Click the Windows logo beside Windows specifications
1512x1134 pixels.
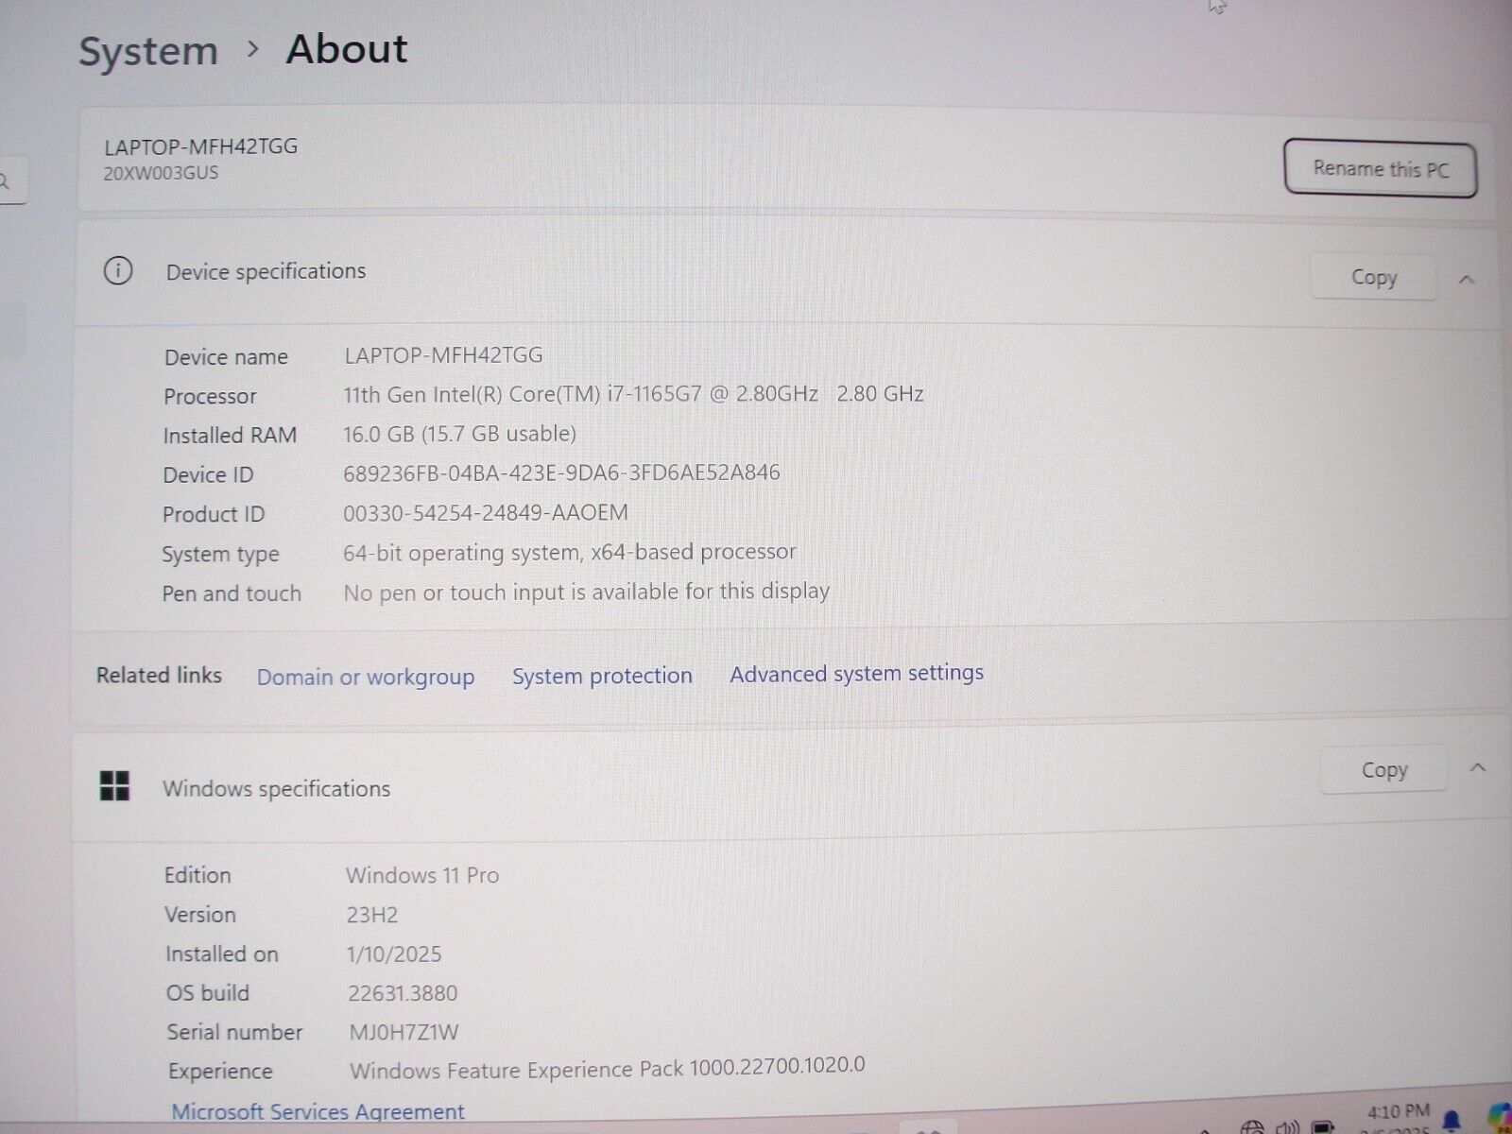click(x=115, y=786)
